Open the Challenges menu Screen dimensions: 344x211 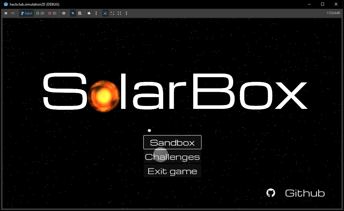[x=172, y=157]
